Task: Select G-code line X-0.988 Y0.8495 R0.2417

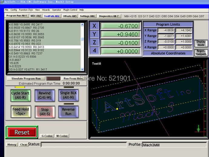Action: [x=45, y=25]
